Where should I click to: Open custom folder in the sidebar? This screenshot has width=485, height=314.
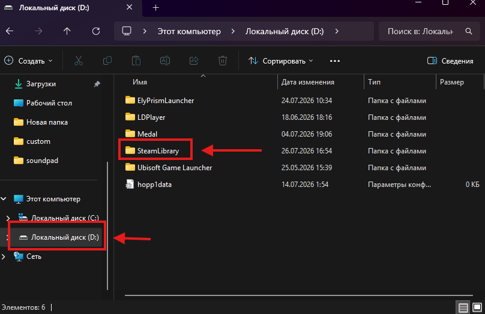[38, 141]
